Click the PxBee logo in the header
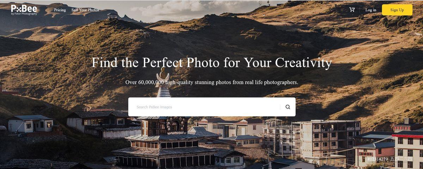The width and height of the screenshot is (423, 169). tap(24, 10)
